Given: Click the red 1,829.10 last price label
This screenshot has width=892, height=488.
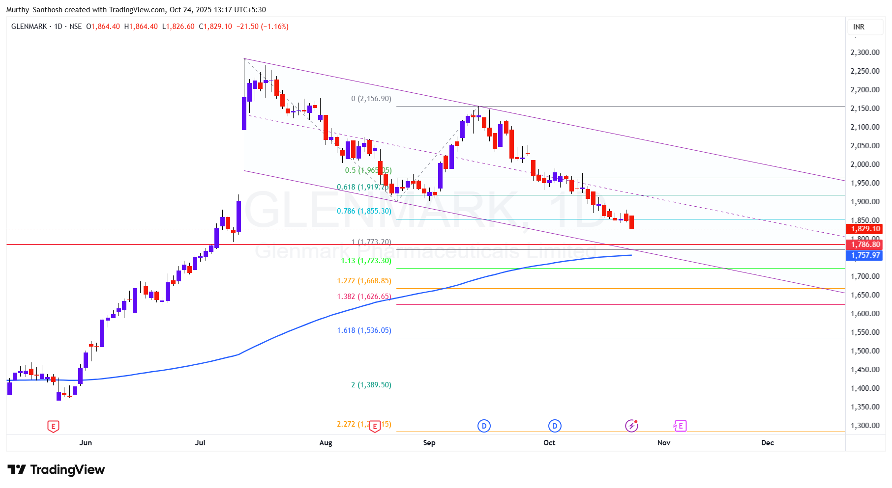Looking at the screenshot, I should click(x=864, y=229).
